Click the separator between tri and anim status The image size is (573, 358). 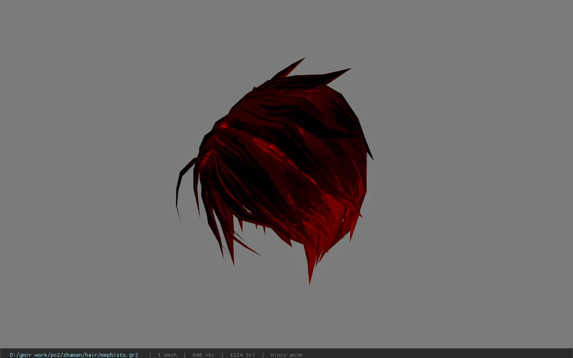tap(263, 355)
